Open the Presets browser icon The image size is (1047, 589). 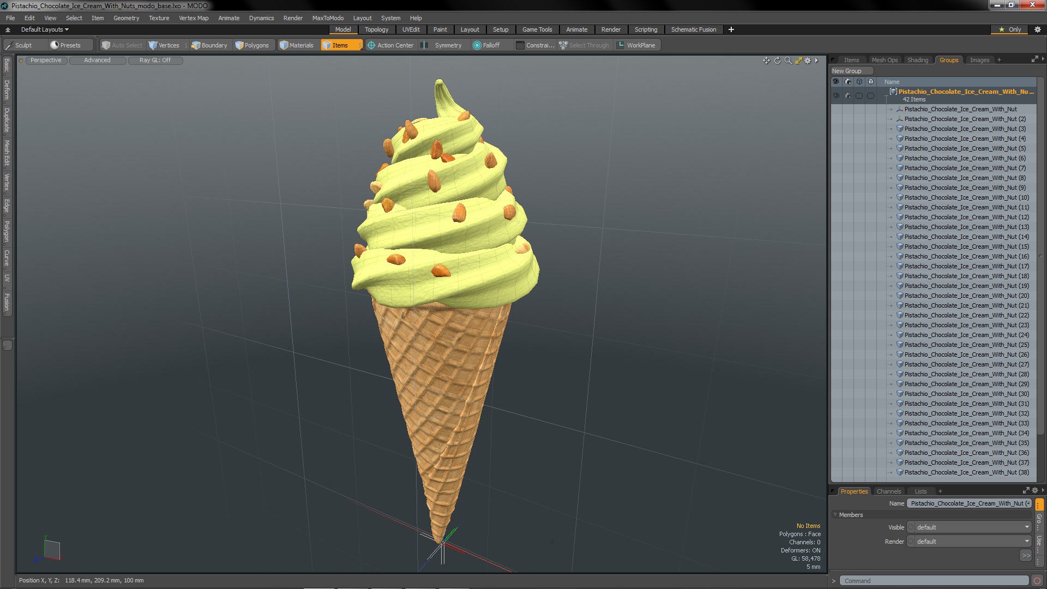pos(54,45)
